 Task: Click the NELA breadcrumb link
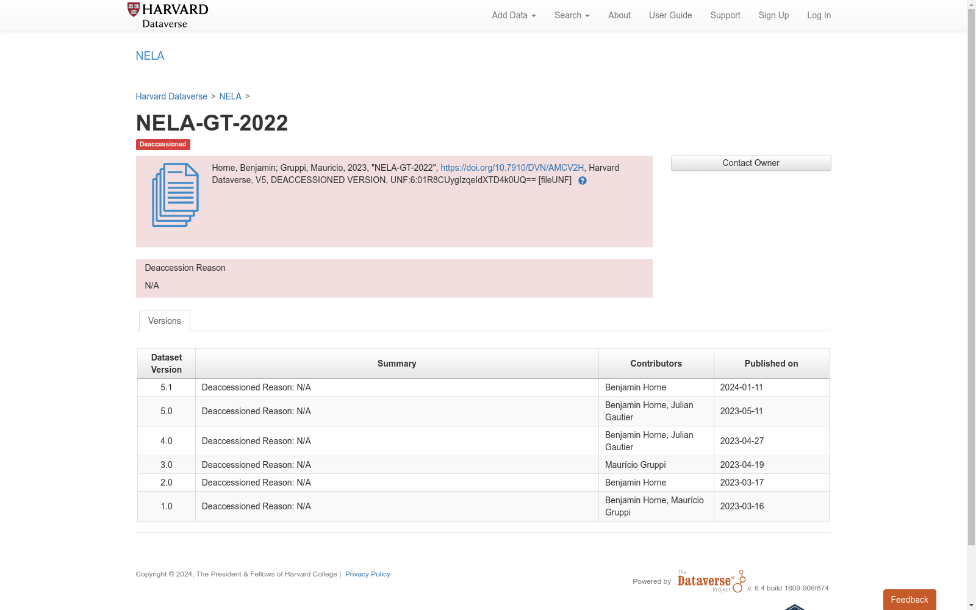pos(230,96)
